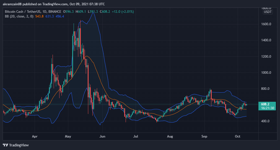Click the high price H609.1
This screenshot has width=280, height=150.
pyautogui.click(x=81, y=12)
